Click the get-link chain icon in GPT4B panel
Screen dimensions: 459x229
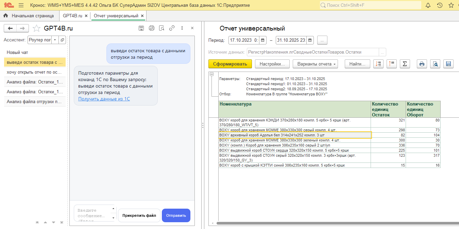tap(172, 28)
